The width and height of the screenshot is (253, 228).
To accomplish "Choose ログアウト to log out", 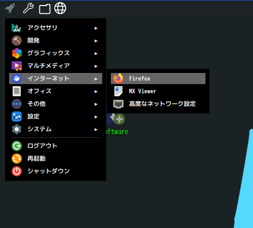I will click(56, 146).
